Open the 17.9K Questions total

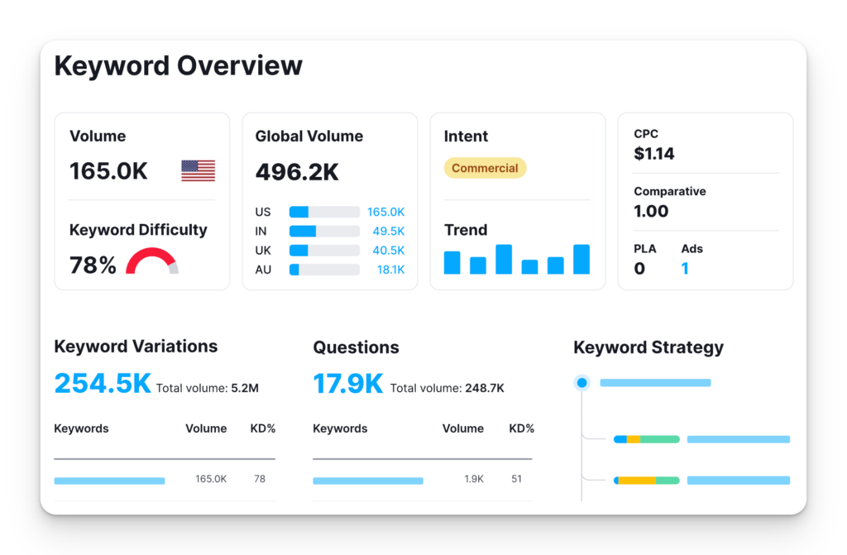coord(348,384)
